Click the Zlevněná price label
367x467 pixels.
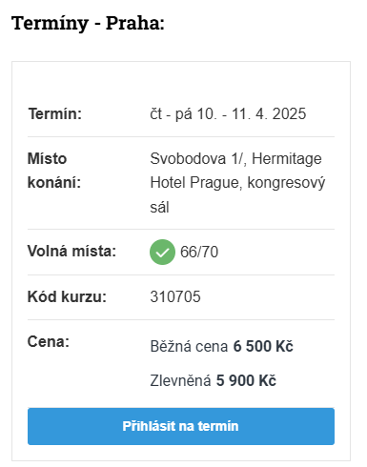(x=180, y=380)
